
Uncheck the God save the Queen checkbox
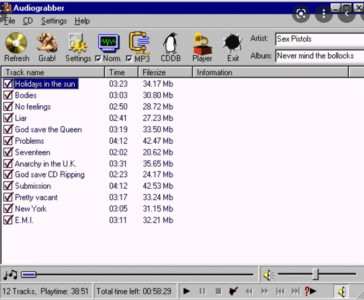(x=8, y=129)
